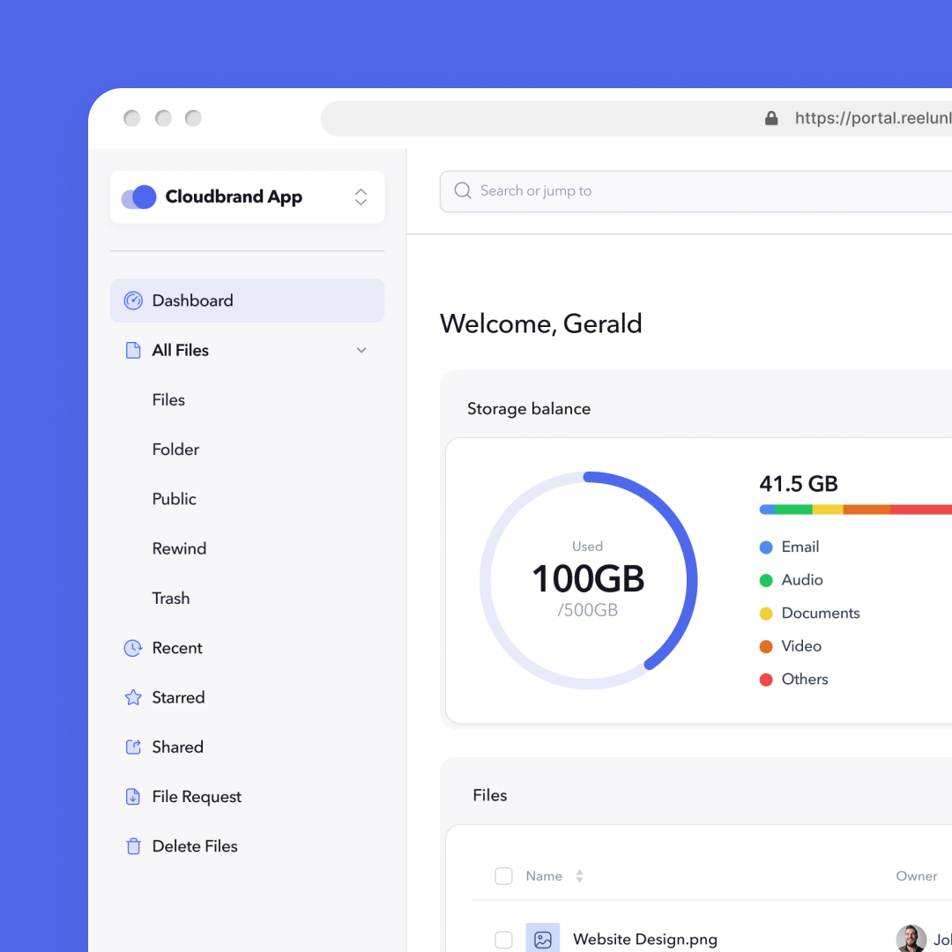The height and width of the screenshot is (952, 952).
Task: Click the Storage balance card title
Action: (528, 409)
